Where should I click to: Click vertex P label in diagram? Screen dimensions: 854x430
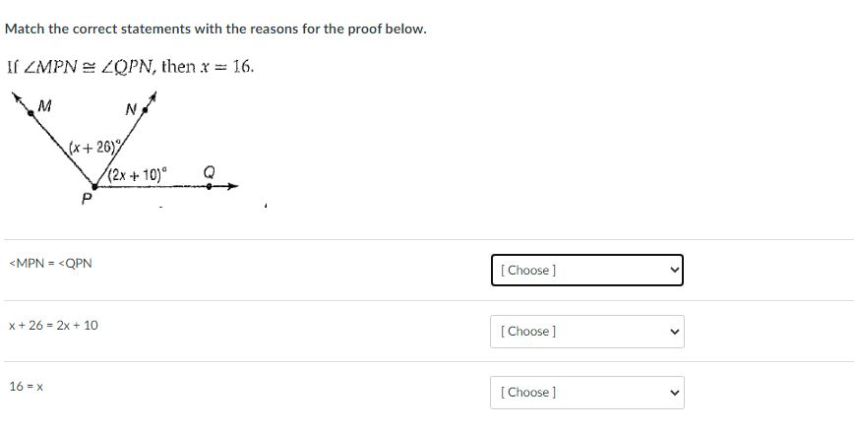(88, 196)
